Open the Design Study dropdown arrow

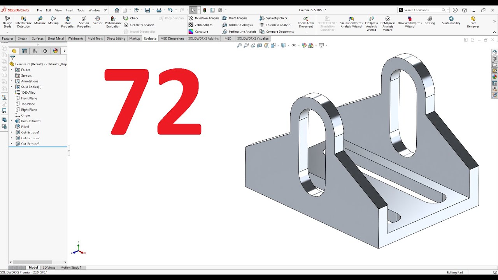[7, 32]
